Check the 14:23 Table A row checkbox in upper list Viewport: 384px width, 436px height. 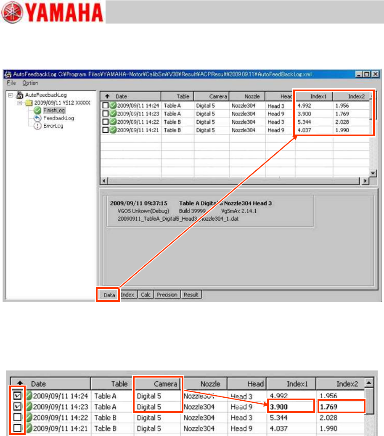coord(106,114)
